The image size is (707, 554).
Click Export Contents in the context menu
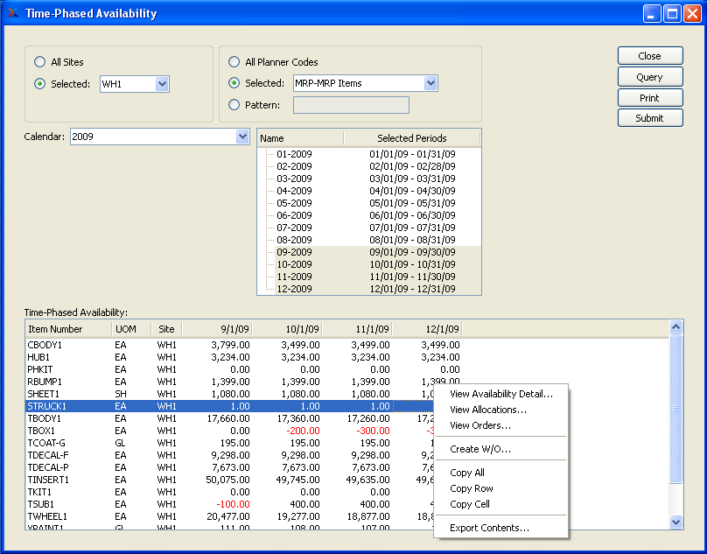point(489,528)
